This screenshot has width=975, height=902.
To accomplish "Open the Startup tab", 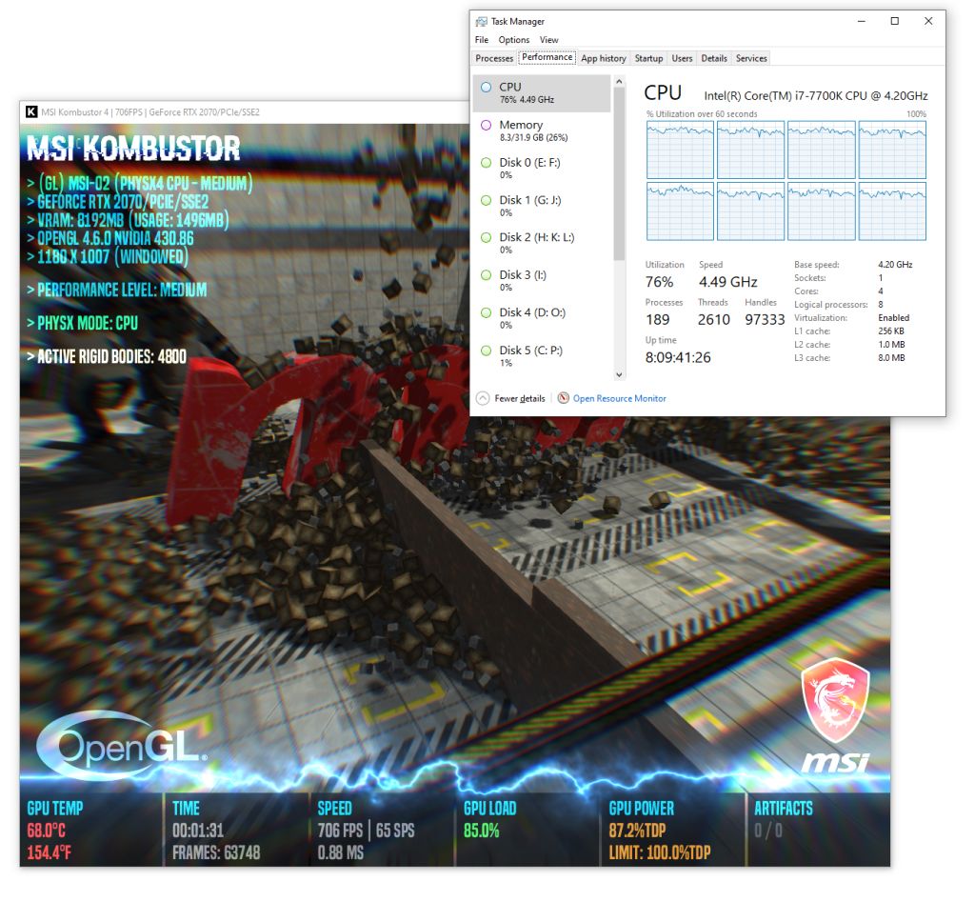I will pos(648,58).
